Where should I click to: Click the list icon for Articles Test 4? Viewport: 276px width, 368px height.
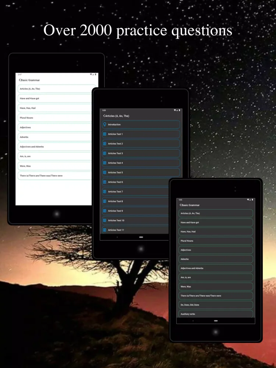tap(105, 163)
